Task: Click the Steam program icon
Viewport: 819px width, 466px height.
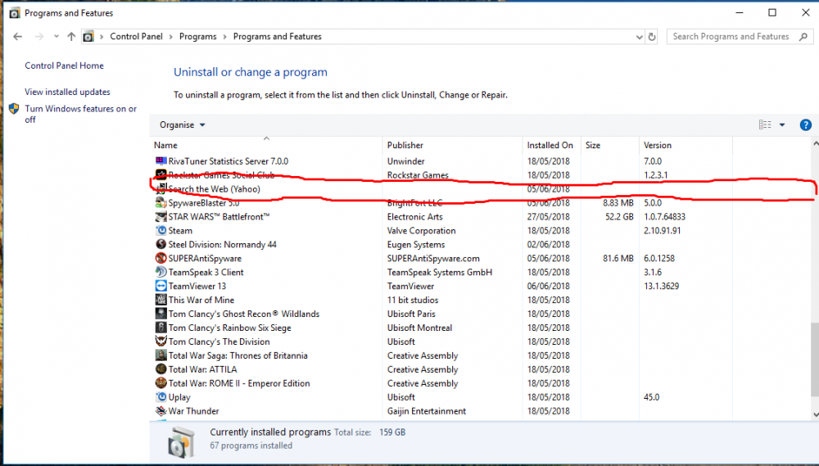Action: [x=161, y=231]
